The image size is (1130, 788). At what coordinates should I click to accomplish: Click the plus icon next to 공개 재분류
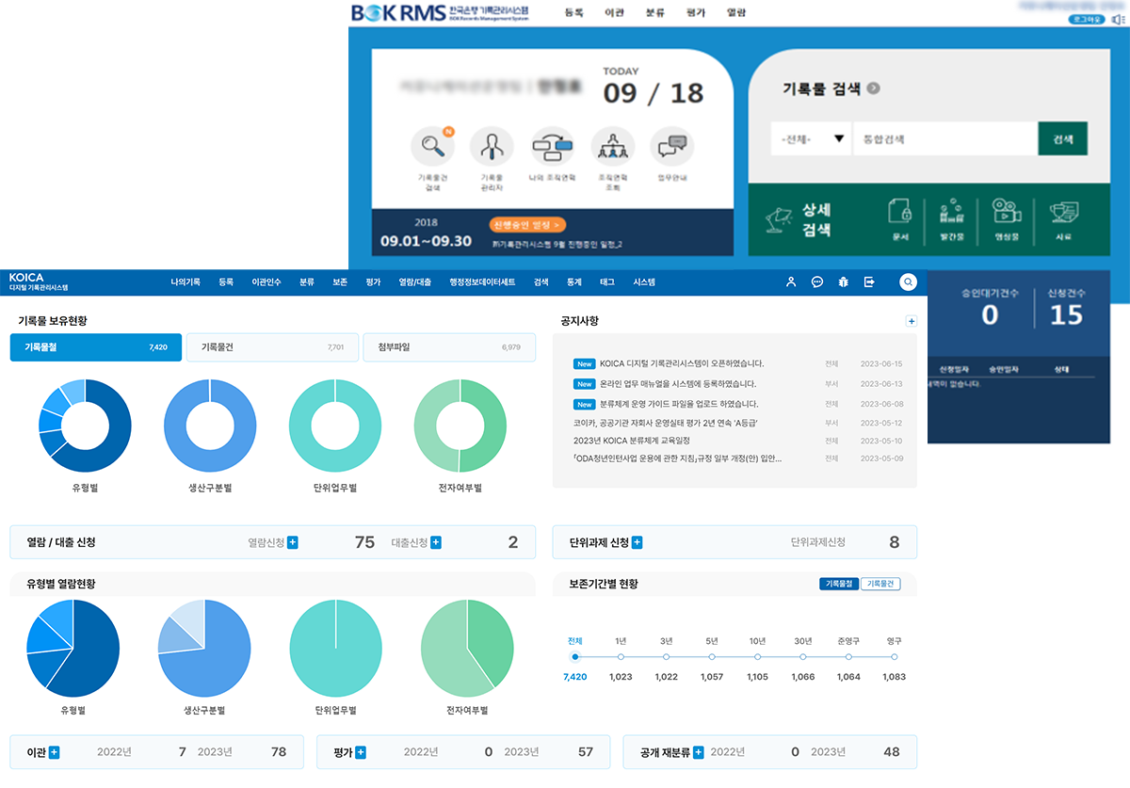tap(698, 752)
